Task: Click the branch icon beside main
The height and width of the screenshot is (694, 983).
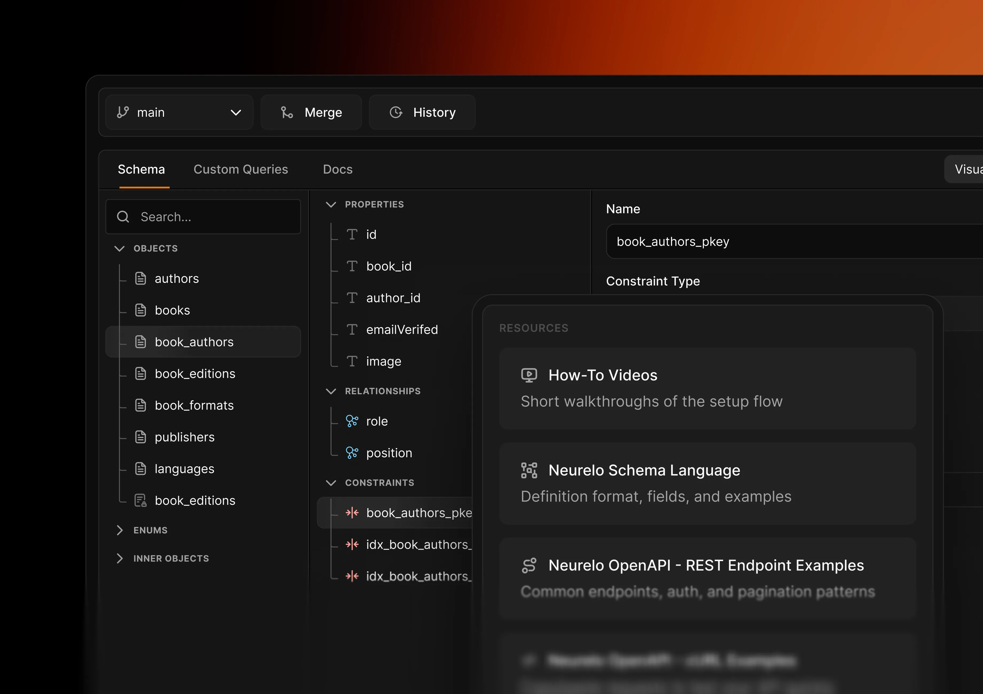Action: pos(124,112)
